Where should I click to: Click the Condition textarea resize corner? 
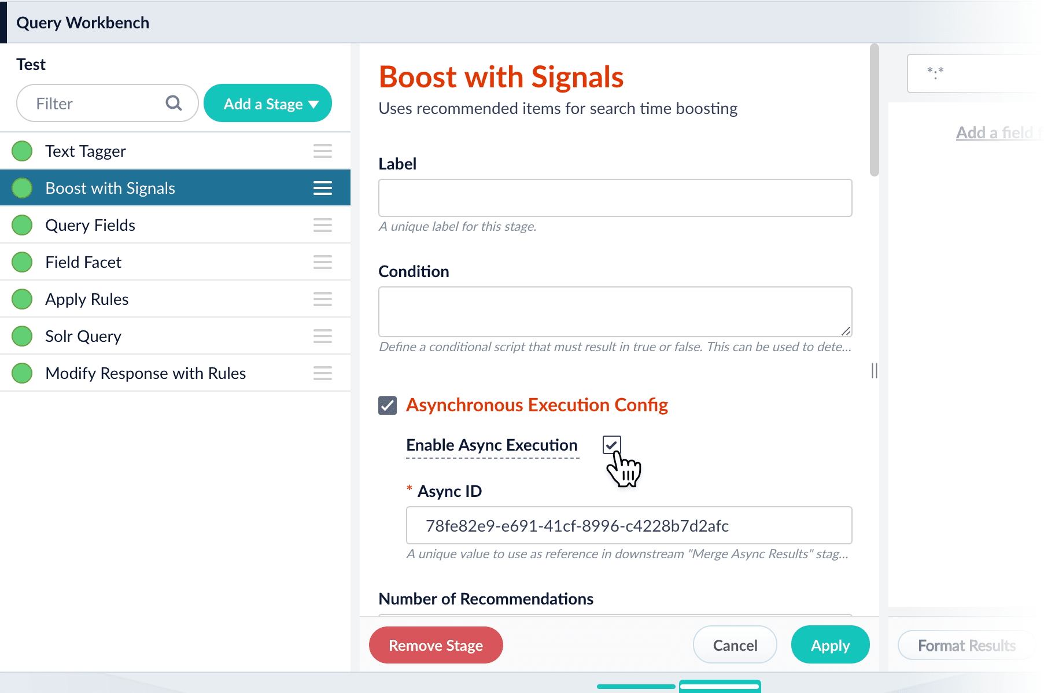coord(846,331)
